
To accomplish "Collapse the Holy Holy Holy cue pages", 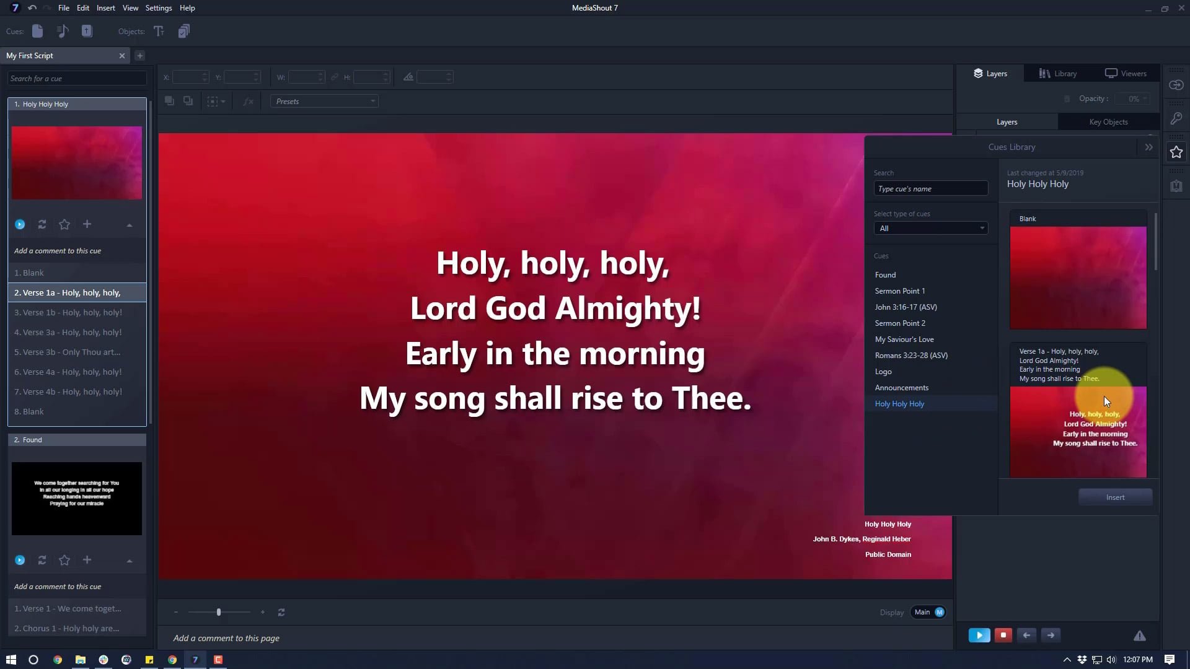I will click(130, 225).
